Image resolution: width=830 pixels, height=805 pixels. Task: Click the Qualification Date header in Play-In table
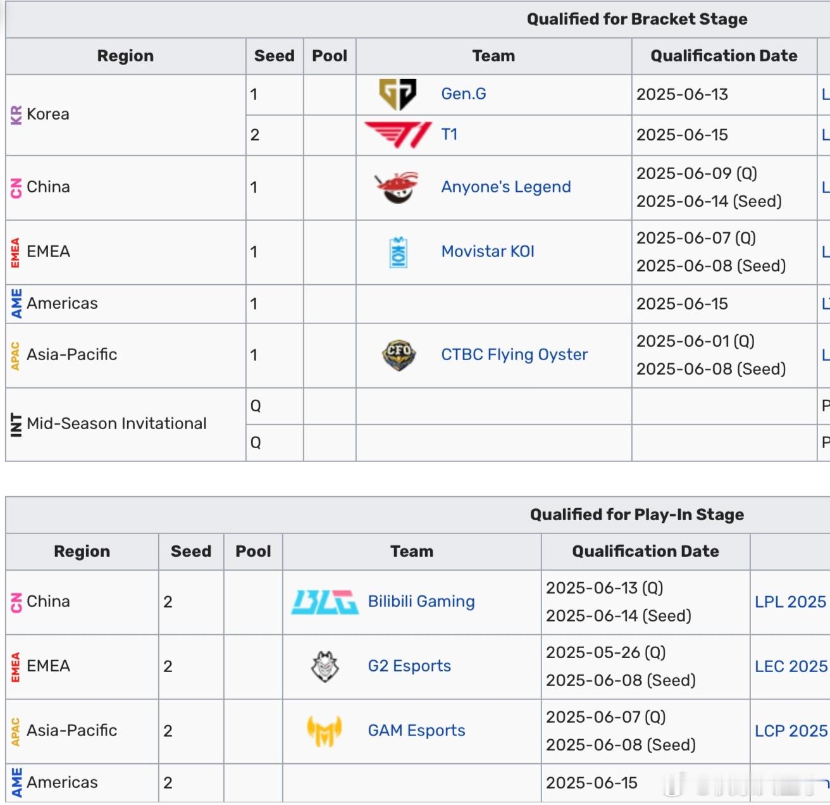645,551
